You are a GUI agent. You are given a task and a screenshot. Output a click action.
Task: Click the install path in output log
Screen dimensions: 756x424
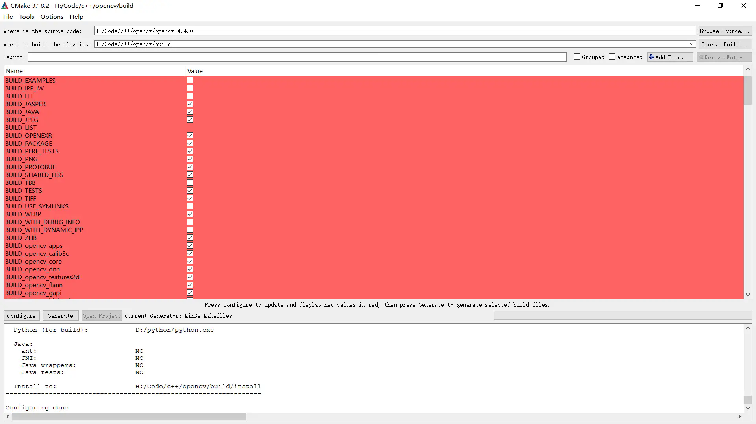pos(198,386)
